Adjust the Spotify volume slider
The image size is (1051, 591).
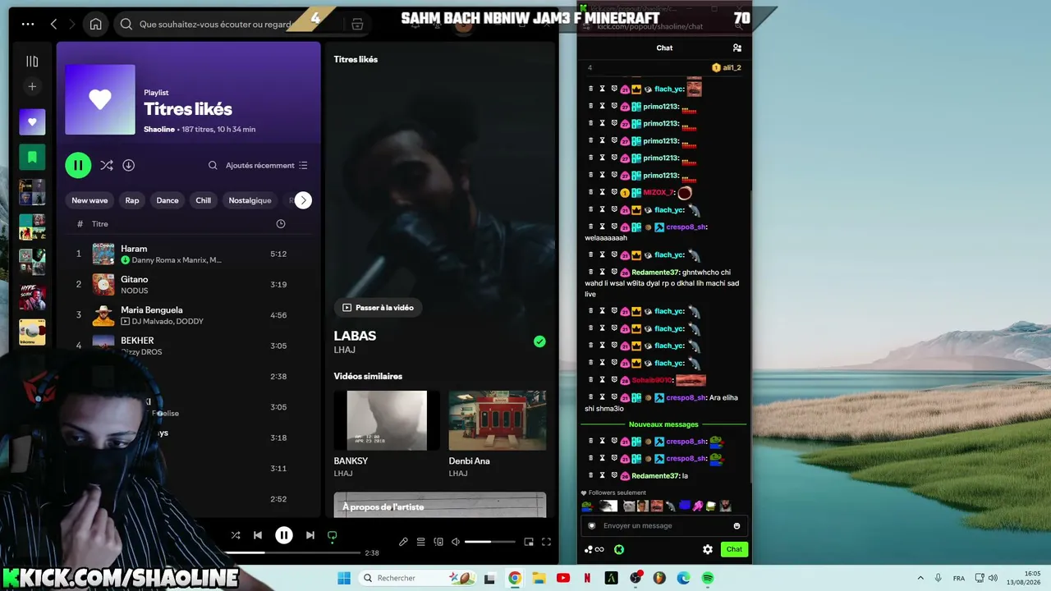point(490,542)
